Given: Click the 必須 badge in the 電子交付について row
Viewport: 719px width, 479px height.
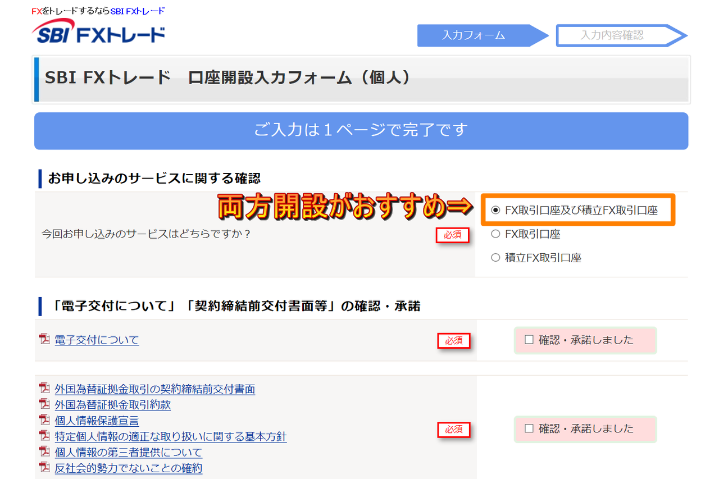Looking at the screenshot, I should pos(454,340).
